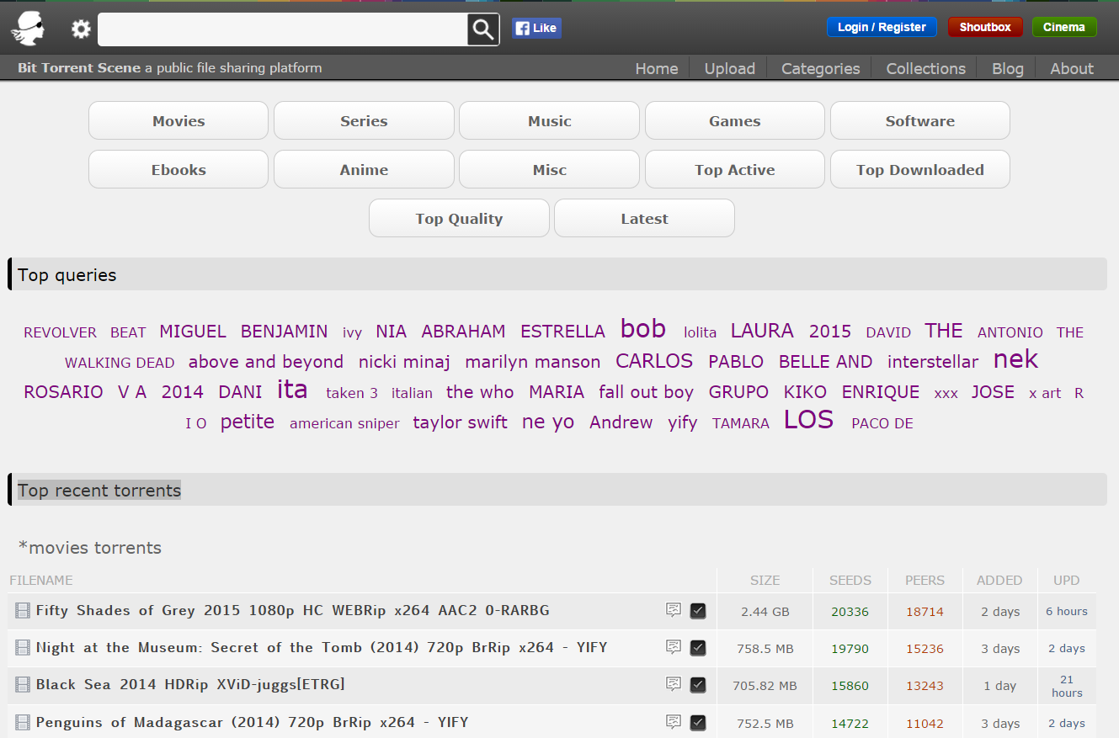Viewport: 1119px width, 738px height.
Task: Show Top Quality torrents
Action: pos(459,218)
